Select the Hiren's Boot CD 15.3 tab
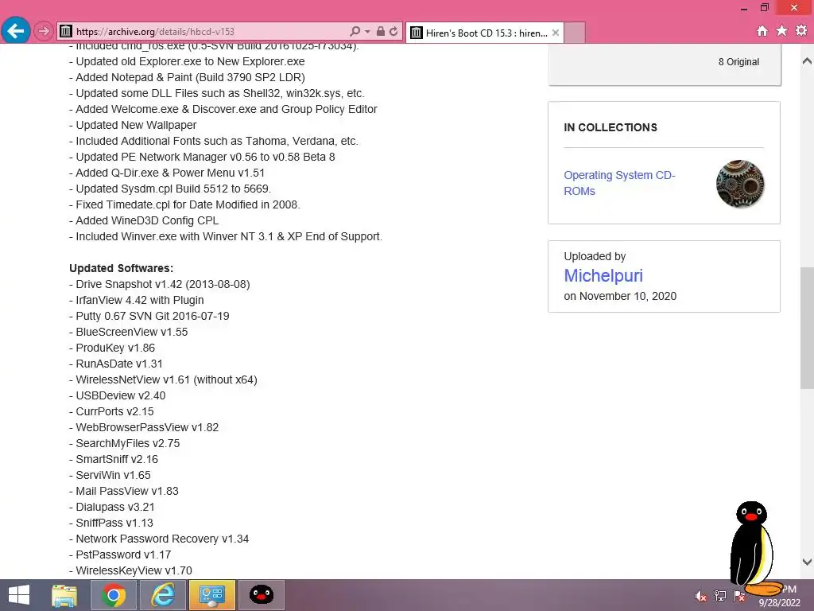Screen dimensions: 814x611 (x=485, y=33)
